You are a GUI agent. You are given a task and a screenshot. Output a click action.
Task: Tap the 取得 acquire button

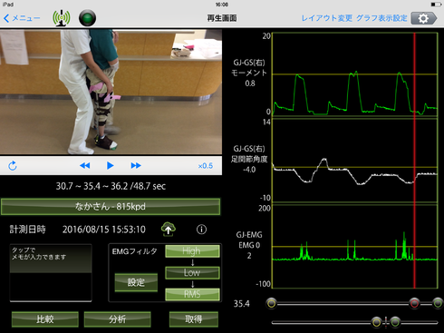coord(194,319)
